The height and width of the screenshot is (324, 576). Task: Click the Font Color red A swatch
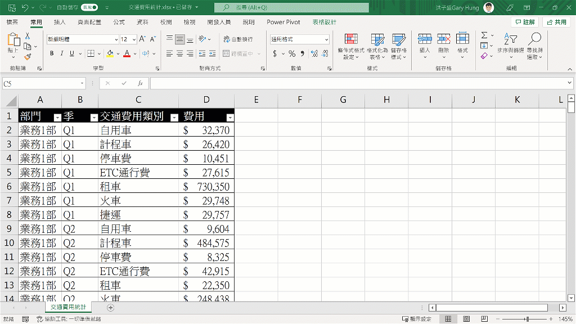pos(127,53)
